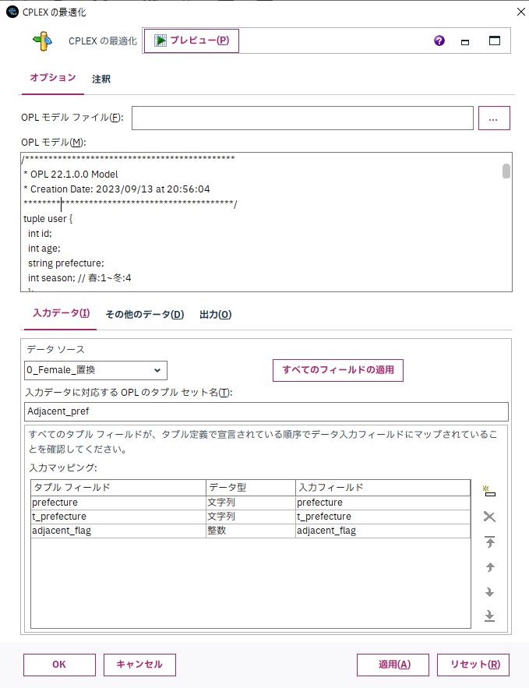Move mapping row to top icon

[490, 542]
